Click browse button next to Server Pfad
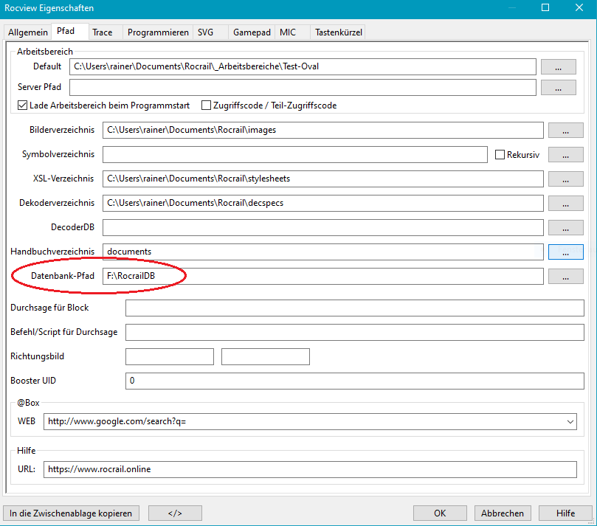Screen dimensions: 597x526 tap(558, 87)
